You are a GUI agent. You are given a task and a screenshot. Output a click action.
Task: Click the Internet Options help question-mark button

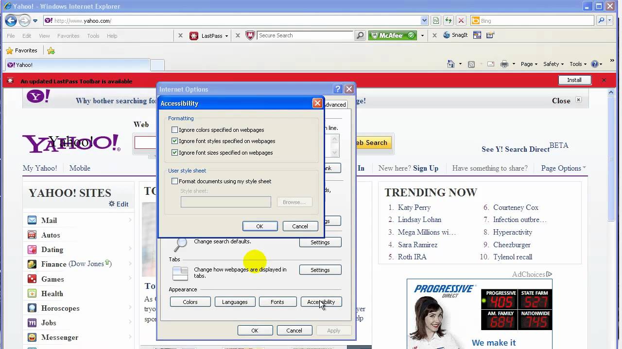coord(338,89)
